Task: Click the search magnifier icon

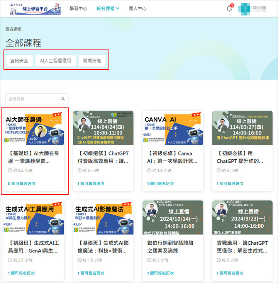Action: tap(63, 99)
